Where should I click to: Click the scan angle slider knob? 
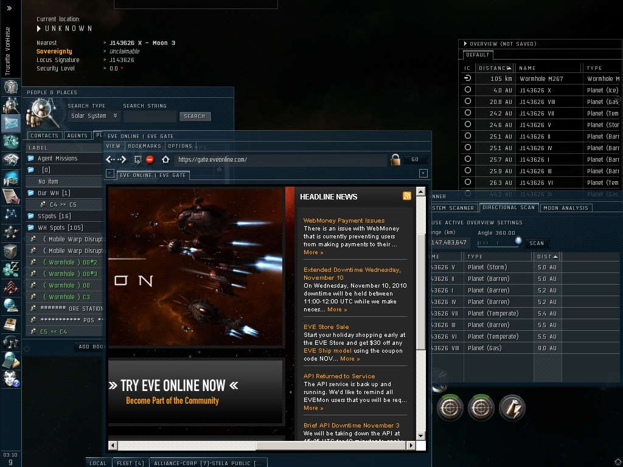pyautogui.click(x=518, y=240)
